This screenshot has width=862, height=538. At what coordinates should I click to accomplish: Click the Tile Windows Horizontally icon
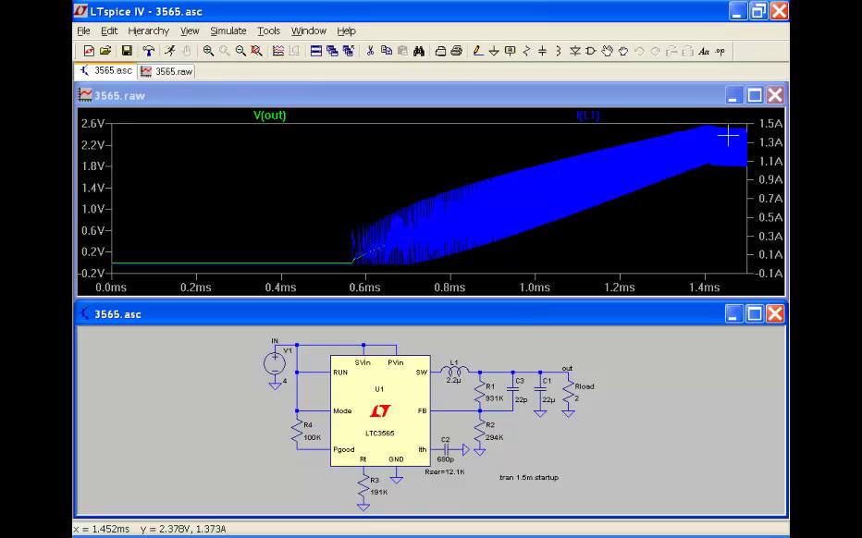316,52
